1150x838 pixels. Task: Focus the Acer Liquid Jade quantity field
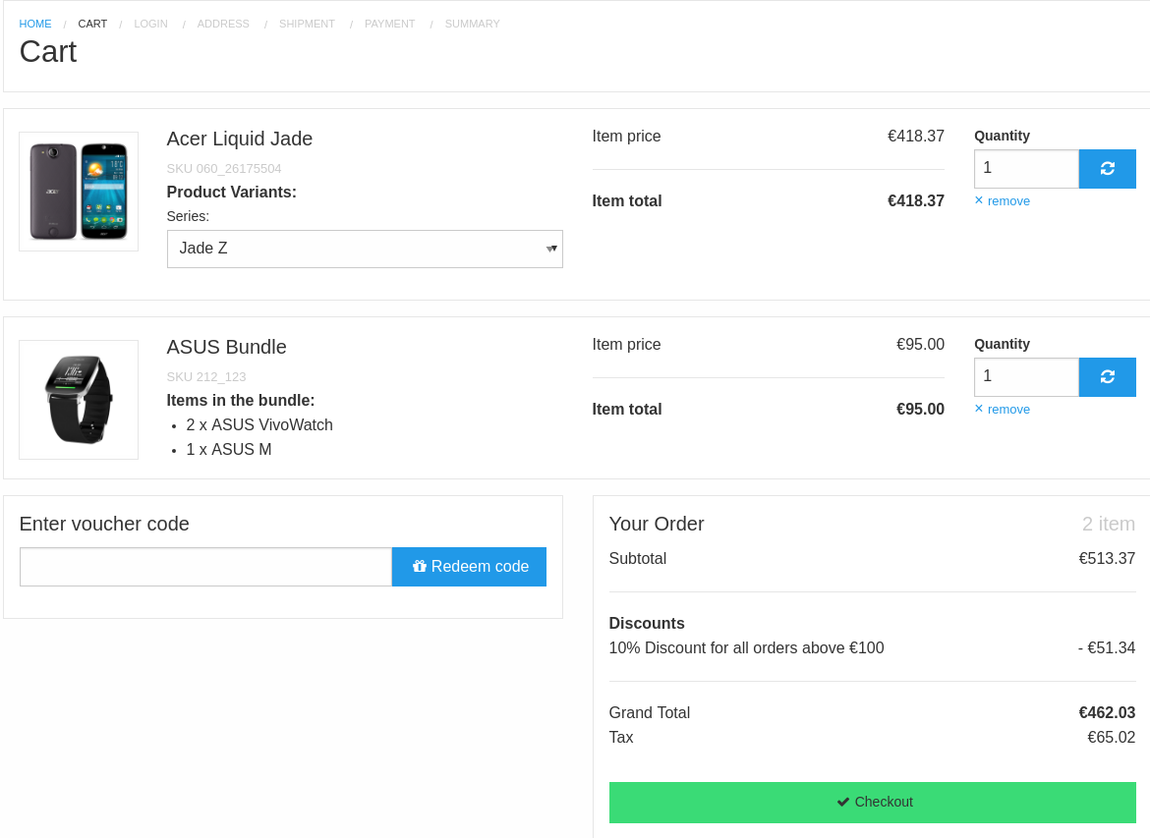1026,169
